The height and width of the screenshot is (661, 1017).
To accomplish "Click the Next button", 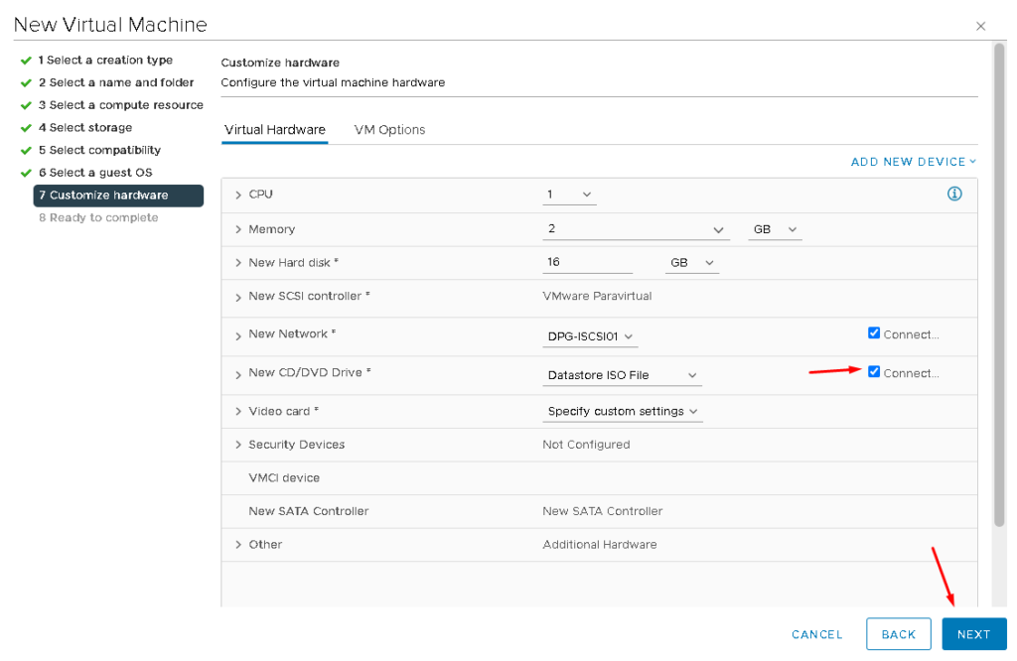I will pyautogui.click(x=973, y=634).
